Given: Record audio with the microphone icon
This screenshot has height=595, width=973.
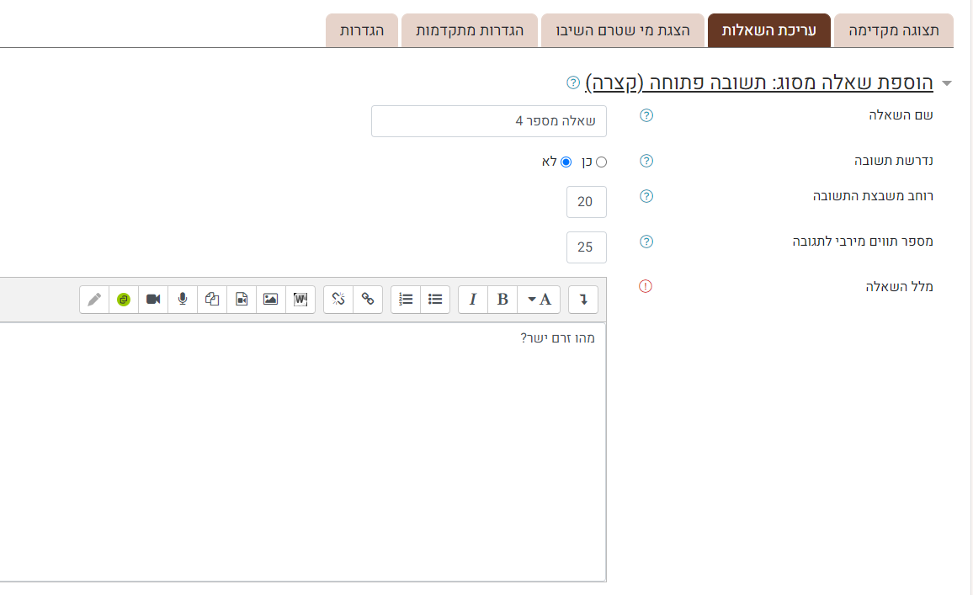Looking at the screenshot, I should (x=183, y=300).
